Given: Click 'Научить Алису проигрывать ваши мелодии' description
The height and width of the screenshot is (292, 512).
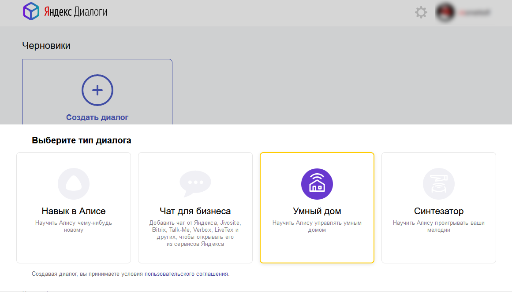Looking at the screenshot, I should [438, 226].
